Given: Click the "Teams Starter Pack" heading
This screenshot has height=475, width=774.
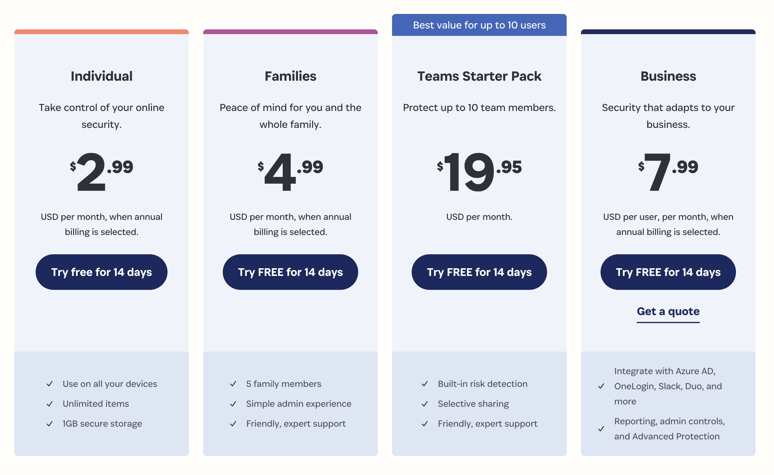Looking at the screenshot, I should tap(479, 76).
